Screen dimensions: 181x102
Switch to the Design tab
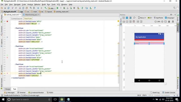coord(8,89)
